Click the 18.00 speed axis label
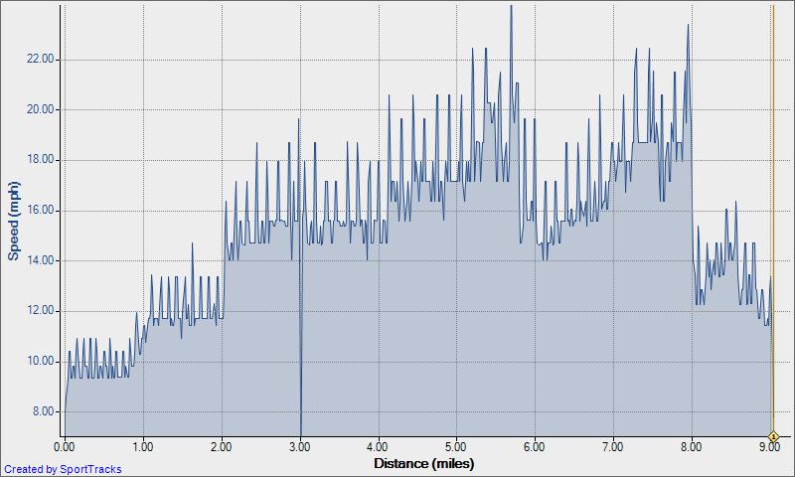Screen dimensions: 795x477 pyautogui.click(x=40, y=160)
